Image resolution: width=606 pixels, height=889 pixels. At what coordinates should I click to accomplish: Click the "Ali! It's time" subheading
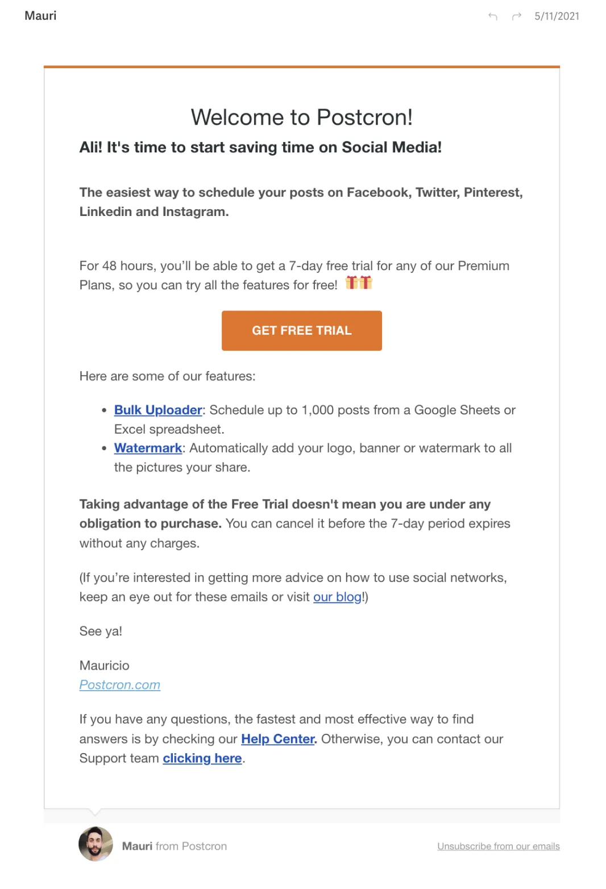(260, 147)
